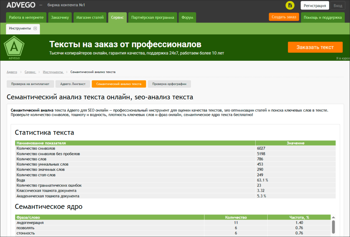Click the Количество символов без пробелов row

175,154
